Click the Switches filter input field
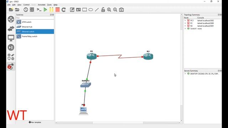 (35, 18)
